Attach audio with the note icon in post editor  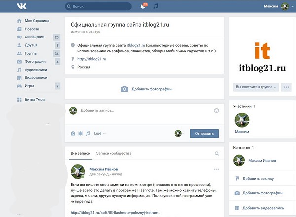pos(88,134)
